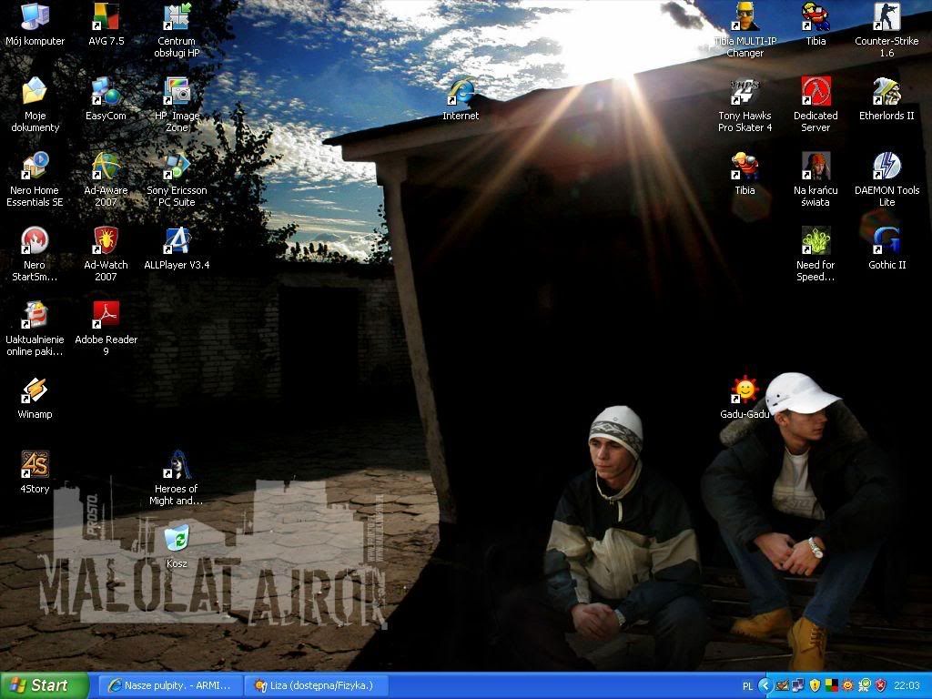Click the taskbar clock showing 22:03
This screenshot has width=932, height=699.
coord(907,685)
